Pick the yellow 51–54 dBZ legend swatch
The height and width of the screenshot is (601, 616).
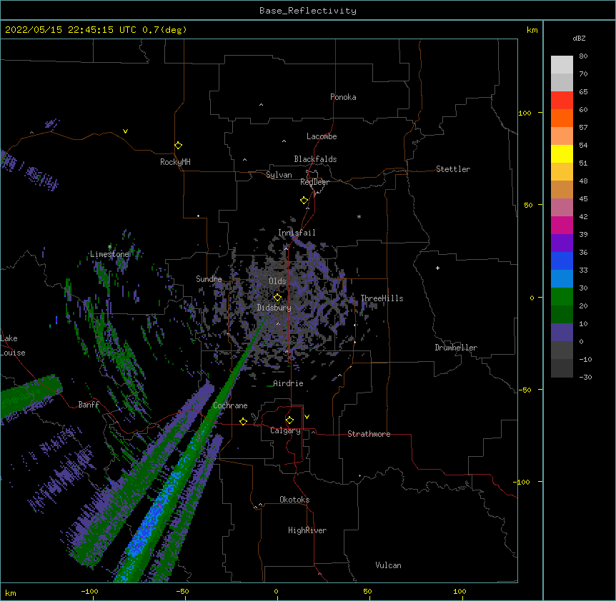click(562, 153)
